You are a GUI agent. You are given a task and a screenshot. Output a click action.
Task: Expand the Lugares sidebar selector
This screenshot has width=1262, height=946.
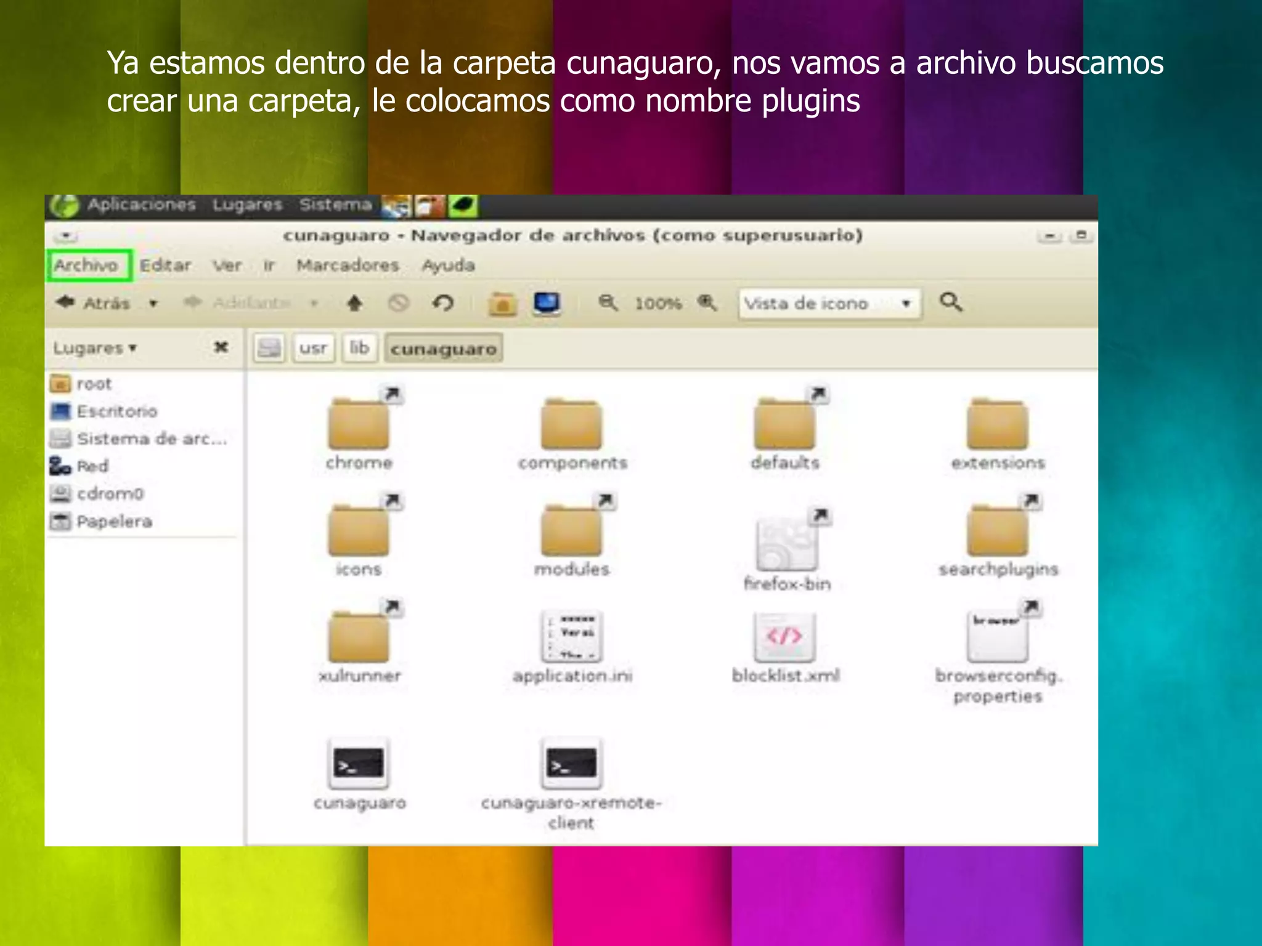point(95,348)
